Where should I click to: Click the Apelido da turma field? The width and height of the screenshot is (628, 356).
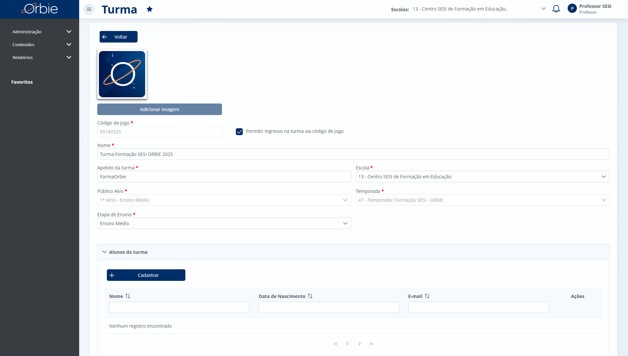click(224, 177)
